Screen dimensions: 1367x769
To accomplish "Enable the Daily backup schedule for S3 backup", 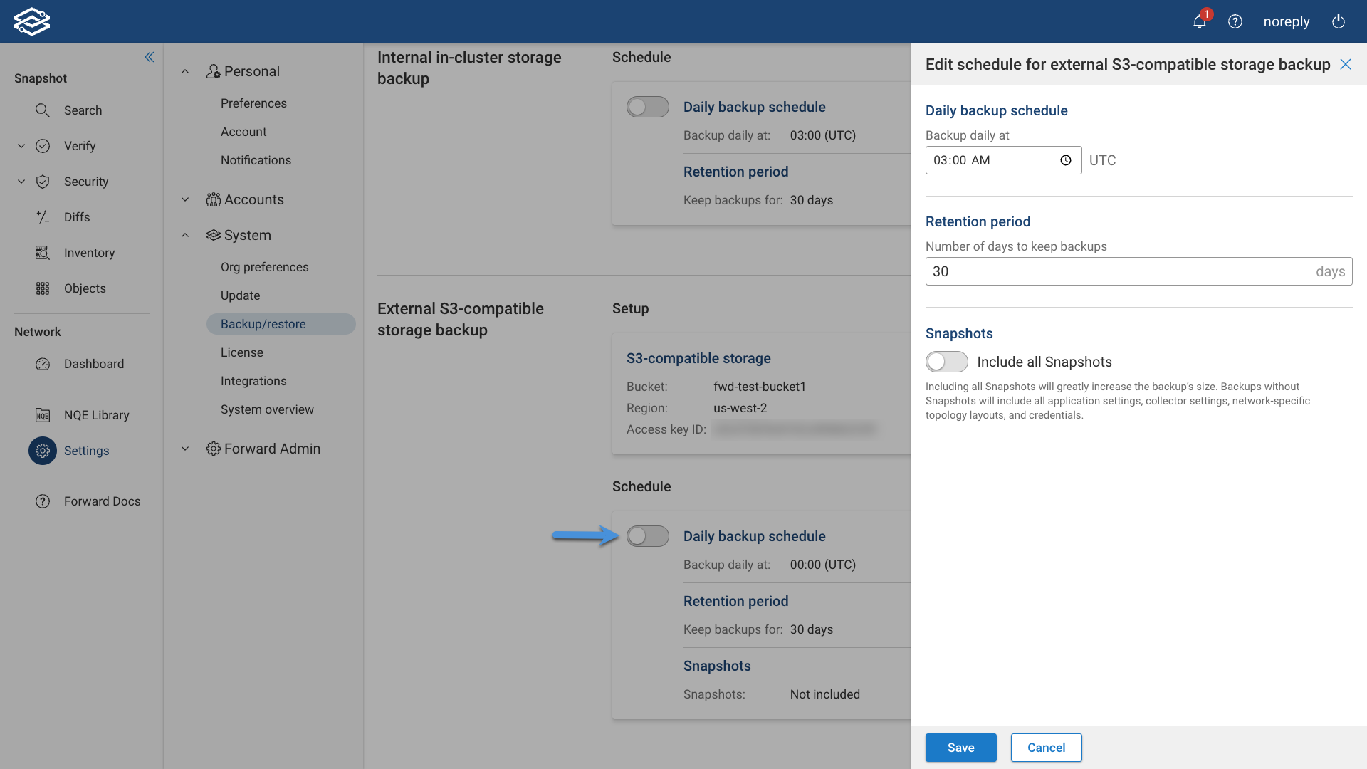I will point(647,536).
